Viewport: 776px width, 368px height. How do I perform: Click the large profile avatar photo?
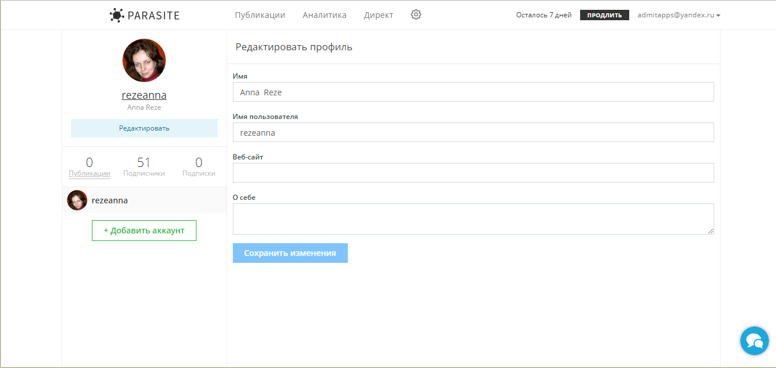point(144,61)
